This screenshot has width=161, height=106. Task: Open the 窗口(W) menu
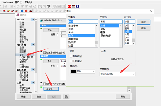(19, 2)
